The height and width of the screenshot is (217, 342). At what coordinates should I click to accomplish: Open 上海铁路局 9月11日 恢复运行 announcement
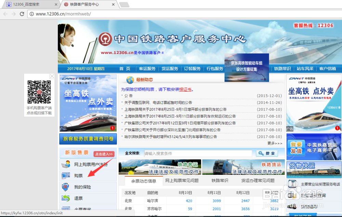coord(180,116)
